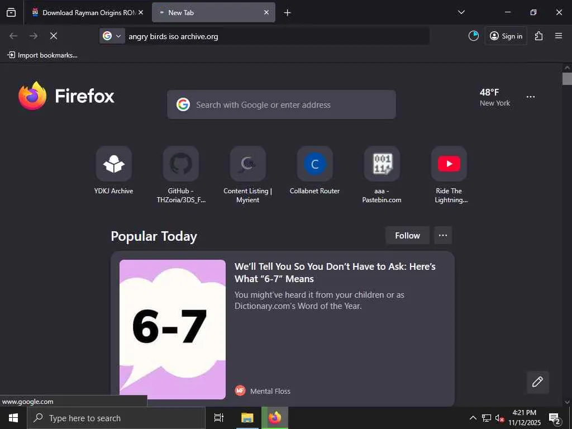Open the Windows Start menu
The height and width of the screenshot is (429, 572).
click(13, 418)
